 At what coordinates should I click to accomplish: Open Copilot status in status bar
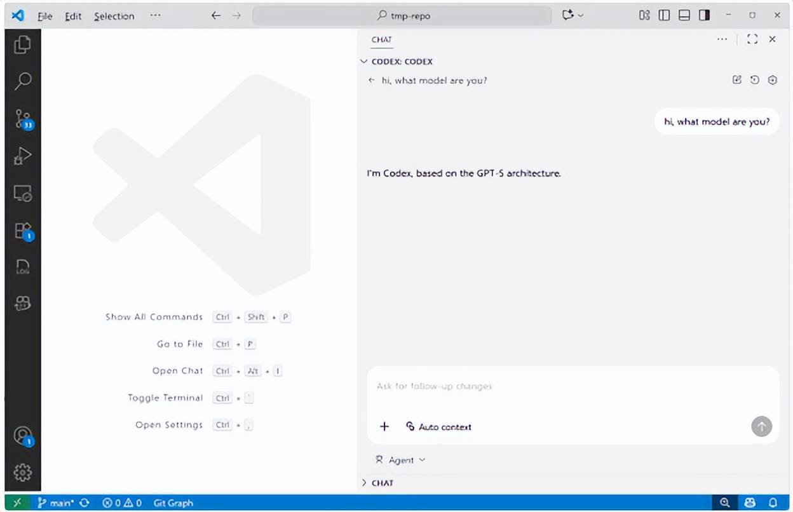[x=750, y=502]
